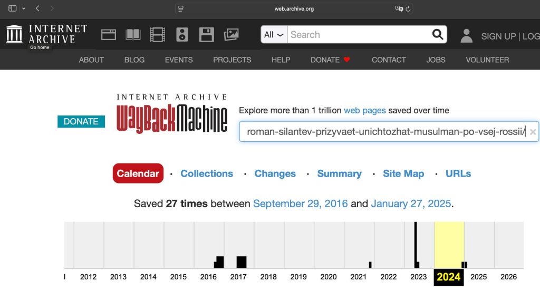Click the search magnifier icon
The width and height of the screenshot is (540, 291).
point(437,34)
